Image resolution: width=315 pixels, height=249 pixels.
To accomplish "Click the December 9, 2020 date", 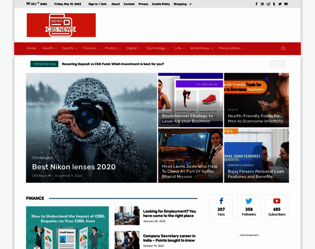I will [x=68, y=176].
